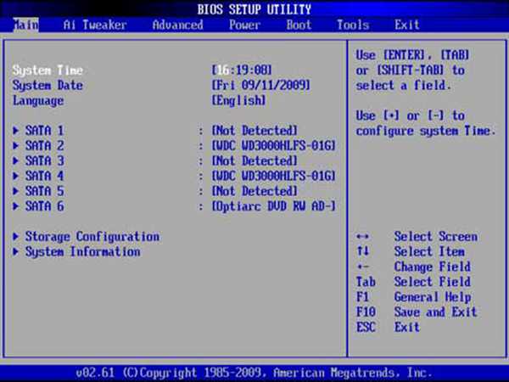
Task: Click SATA 2 WDC WD3000HLFS-01G value
Action: point(274,146)
